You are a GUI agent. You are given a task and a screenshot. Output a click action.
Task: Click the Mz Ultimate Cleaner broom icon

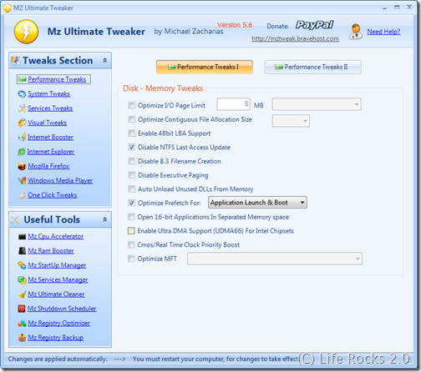tap(22, 294)
